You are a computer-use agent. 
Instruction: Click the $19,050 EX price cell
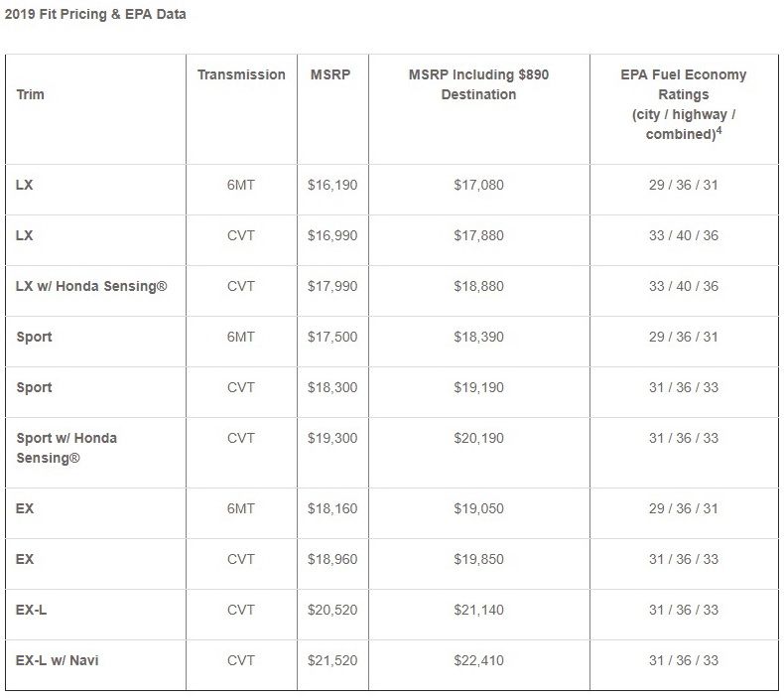tap(478, 508)
